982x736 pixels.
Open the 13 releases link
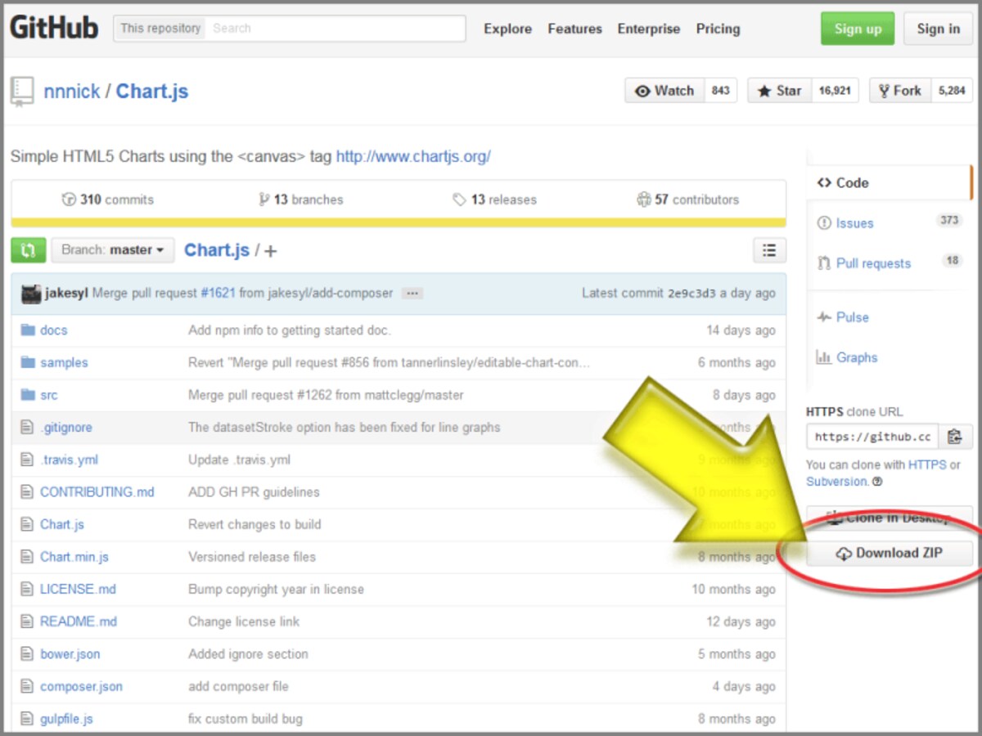point(495,200)
